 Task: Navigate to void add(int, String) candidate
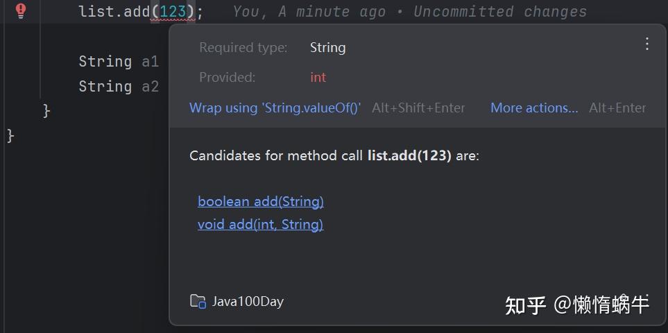(x=260, y=224)
